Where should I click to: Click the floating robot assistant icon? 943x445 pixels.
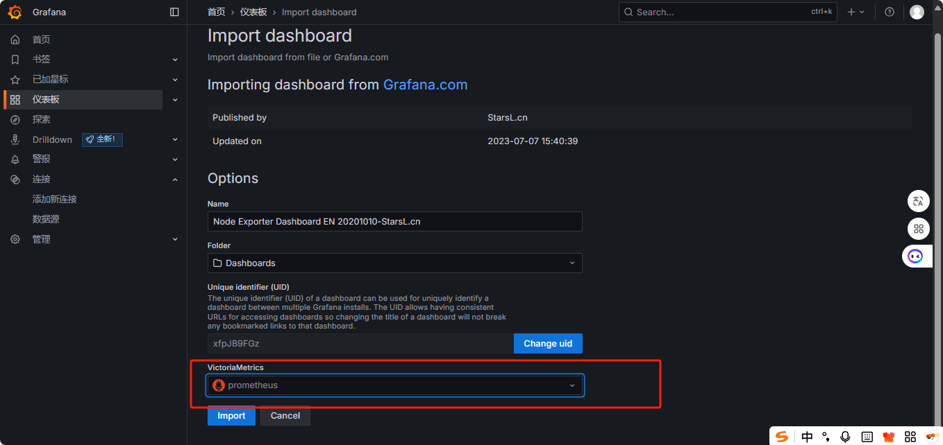point(916,256)
